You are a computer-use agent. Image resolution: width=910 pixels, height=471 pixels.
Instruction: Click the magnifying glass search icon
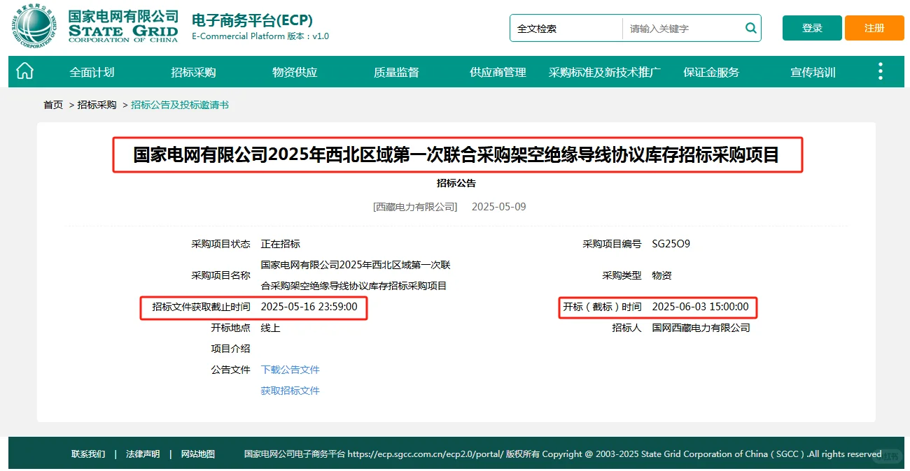click(x=750, y=28)
